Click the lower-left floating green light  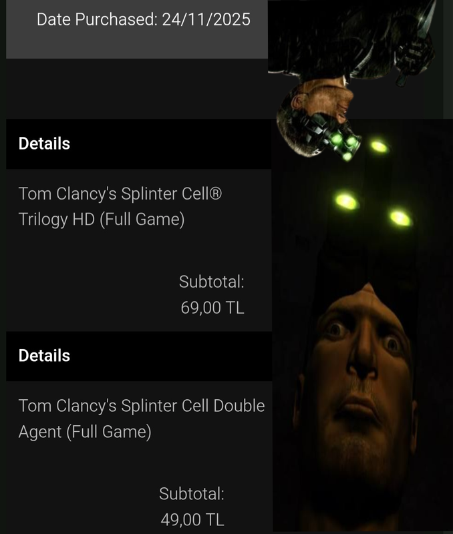(x=346, y=202)
